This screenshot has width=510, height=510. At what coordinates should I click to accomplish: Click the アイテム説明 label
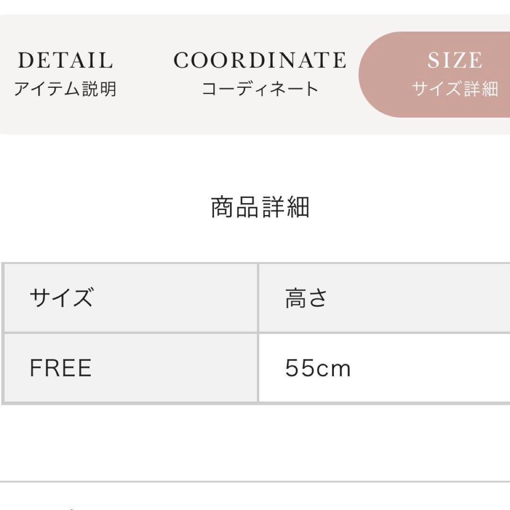pyautogui.click(x=65, y=89)
